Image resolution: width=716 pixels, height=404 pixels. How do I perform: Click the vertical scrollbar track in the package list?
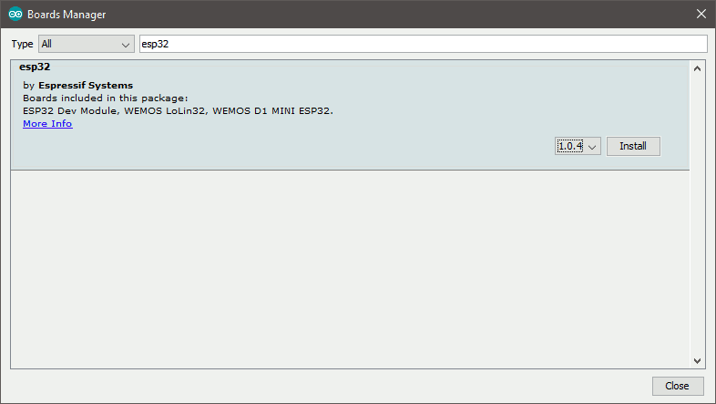697,215
